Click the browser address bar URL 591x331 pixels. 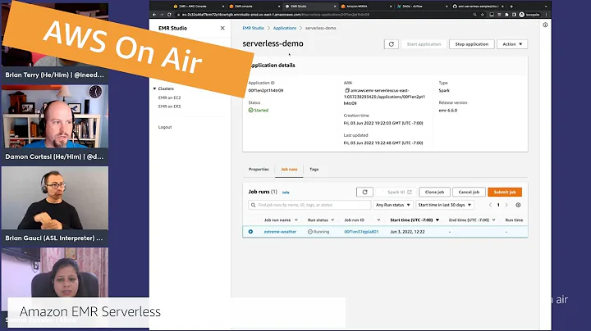(x=275, y=15)
